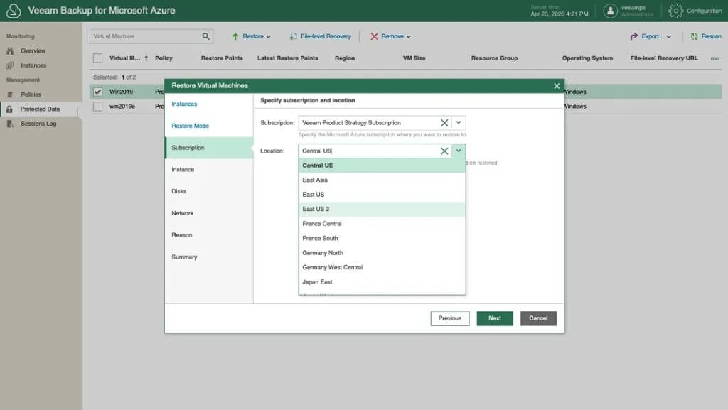Viewport: 728px width, 410px height.
Task: Click the Rescan refresh icon
Action: 694,36
